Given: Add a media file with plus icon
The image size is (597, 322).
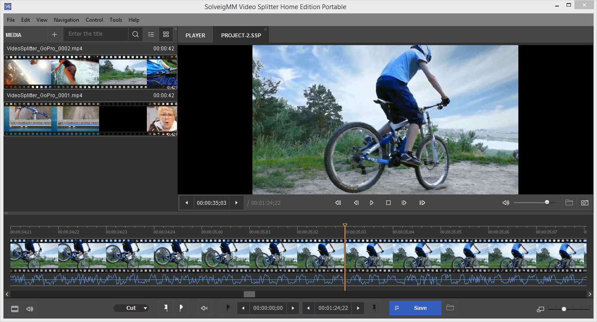Looking at the screenshot, I should [54, 35].
